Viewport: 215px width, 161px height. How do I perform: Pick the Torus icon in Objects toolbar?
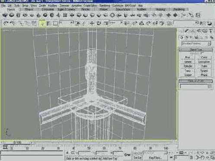(x=25, y=15)
